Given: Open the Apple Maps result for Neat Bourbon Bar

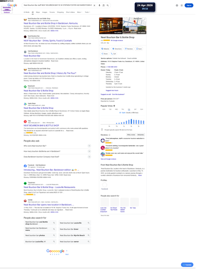Looking at the screenshot, I should click(39, 108).
